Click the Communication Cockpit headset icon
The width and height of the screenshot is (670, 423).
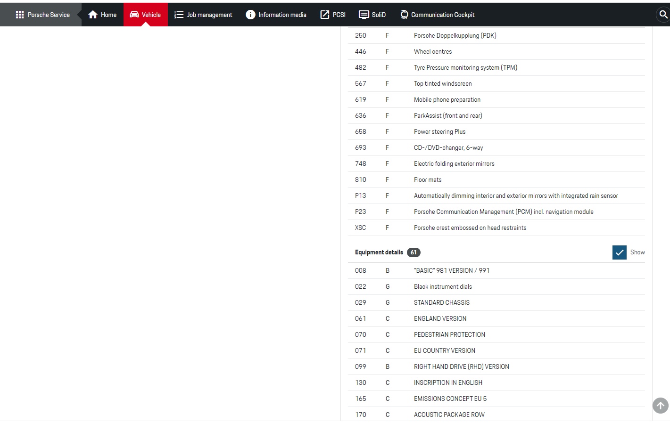tap(404, 15)
